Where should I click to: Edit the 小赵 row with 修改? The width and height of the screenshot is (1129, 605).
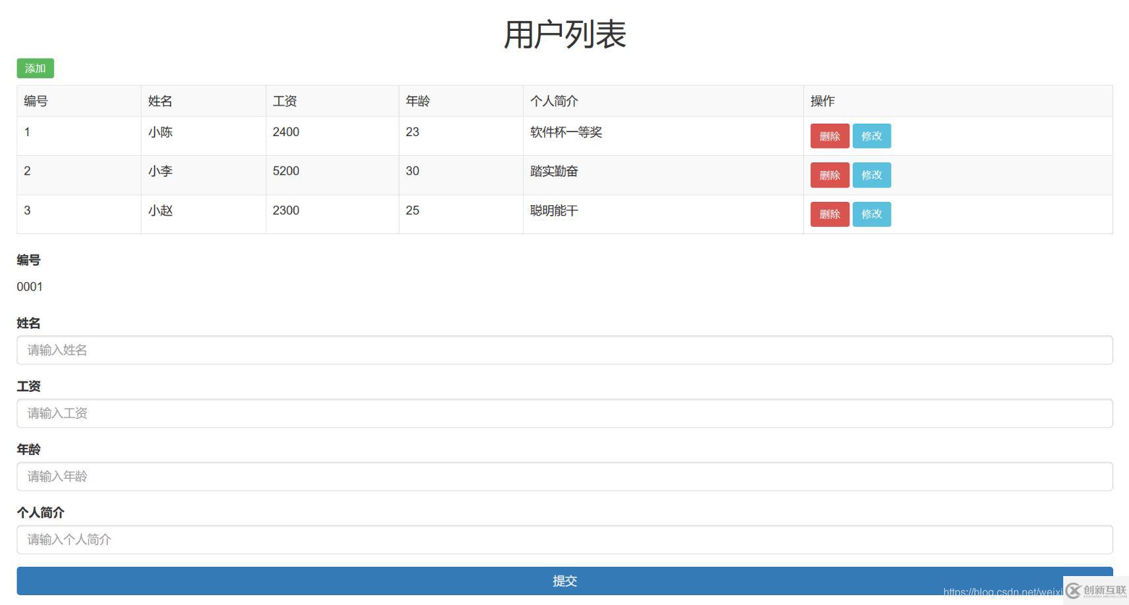872,214
